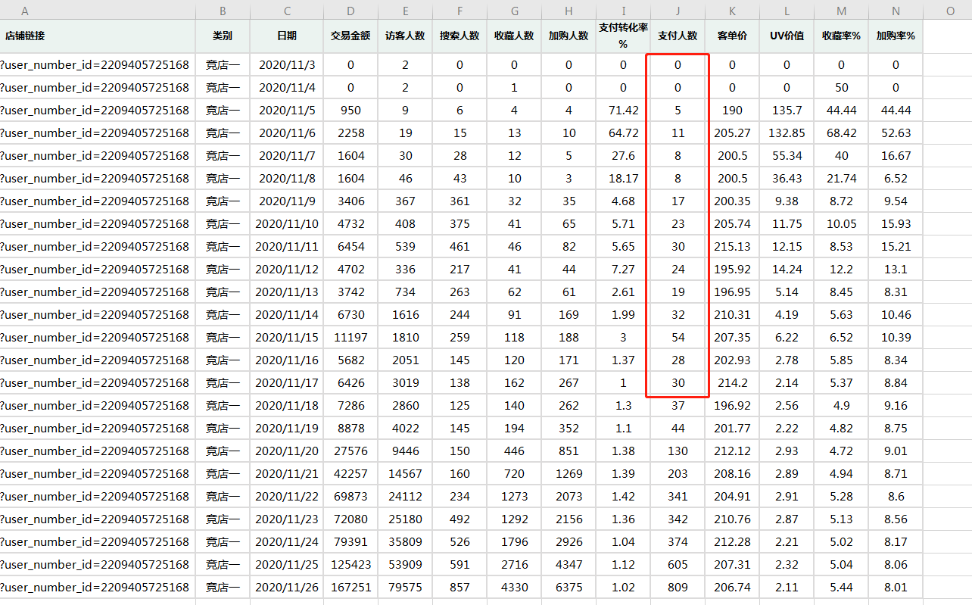Click the 搜索人数 header cell
Screen dimensions: 972x605
[x=460, y=36]
